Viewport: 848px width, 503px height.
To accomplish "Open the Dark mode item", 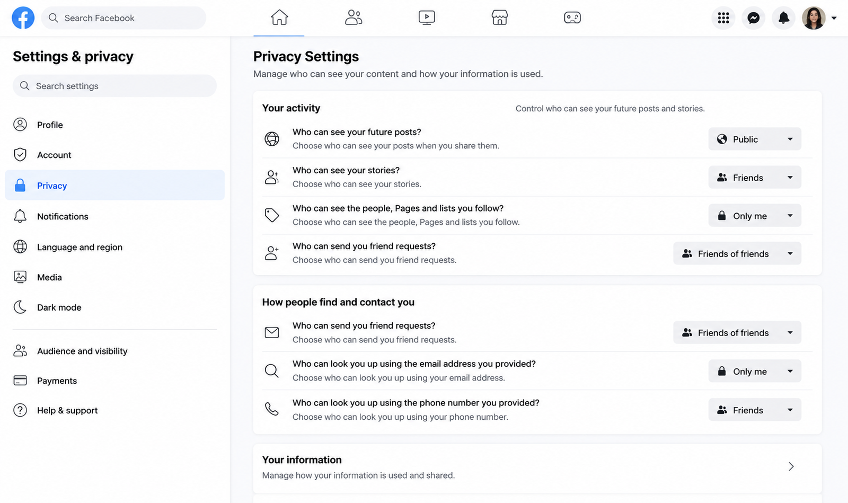I will [x=114, y=307].
